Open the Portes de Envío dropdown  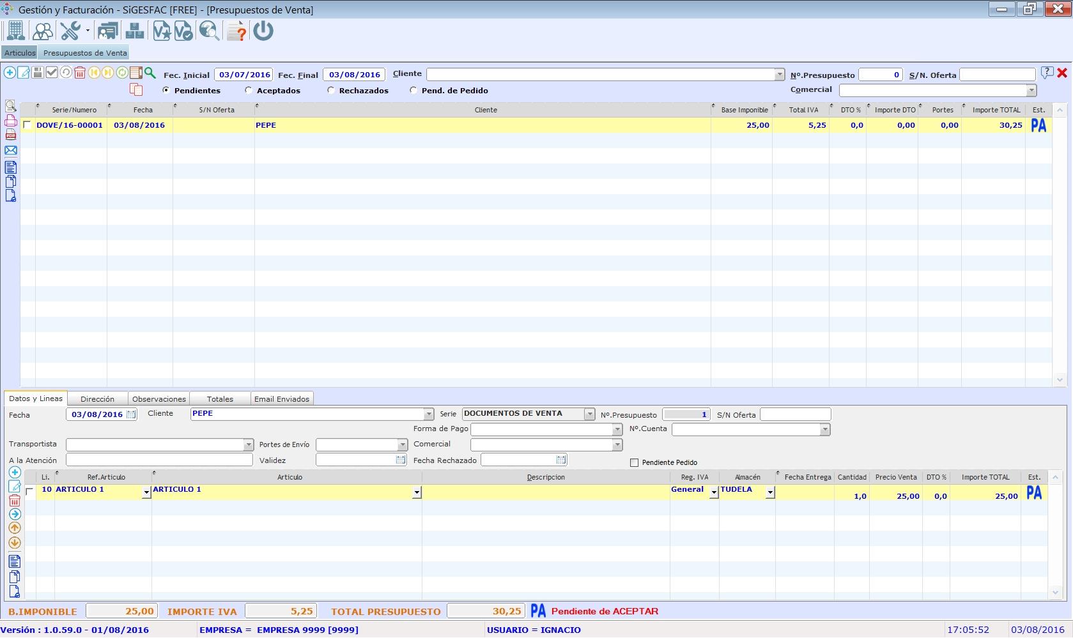click(402, 444)
